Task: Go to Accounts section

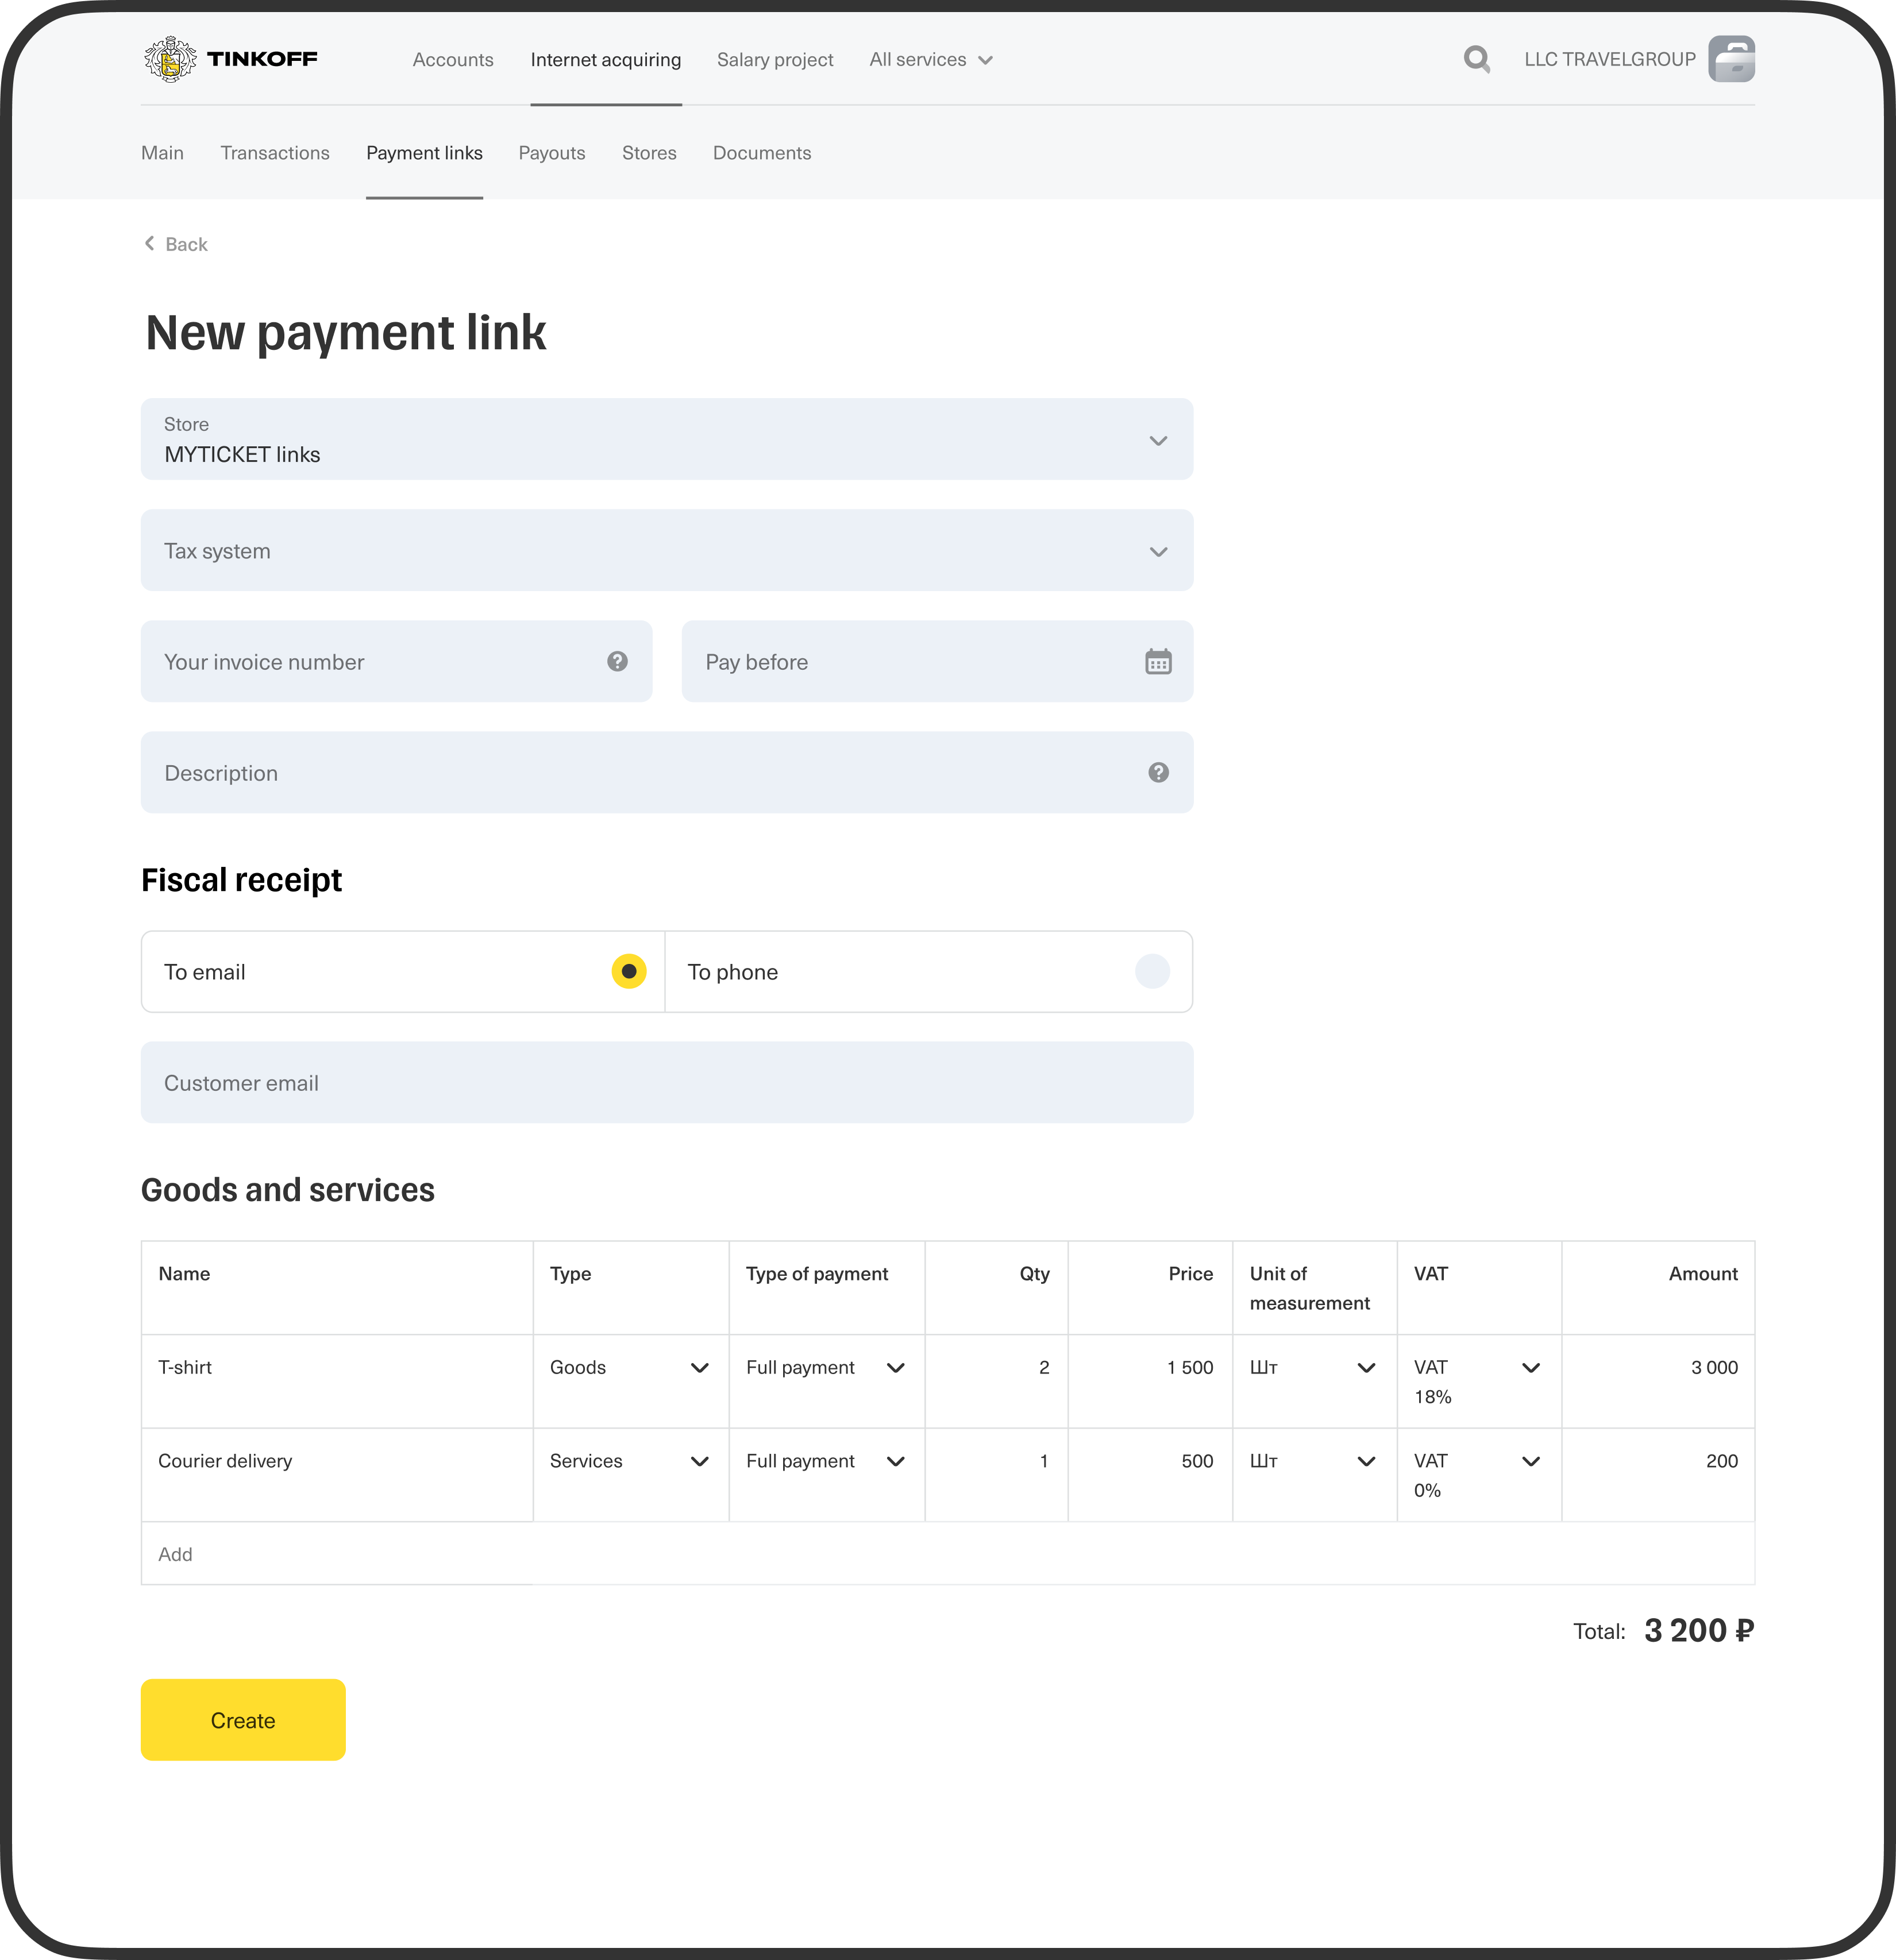Action: [453, 59]
